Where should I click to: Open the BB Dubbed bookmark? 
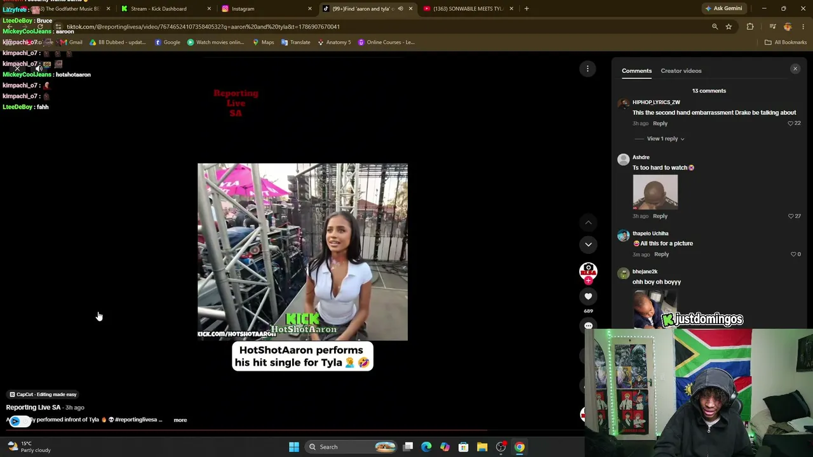coord(118,43)
